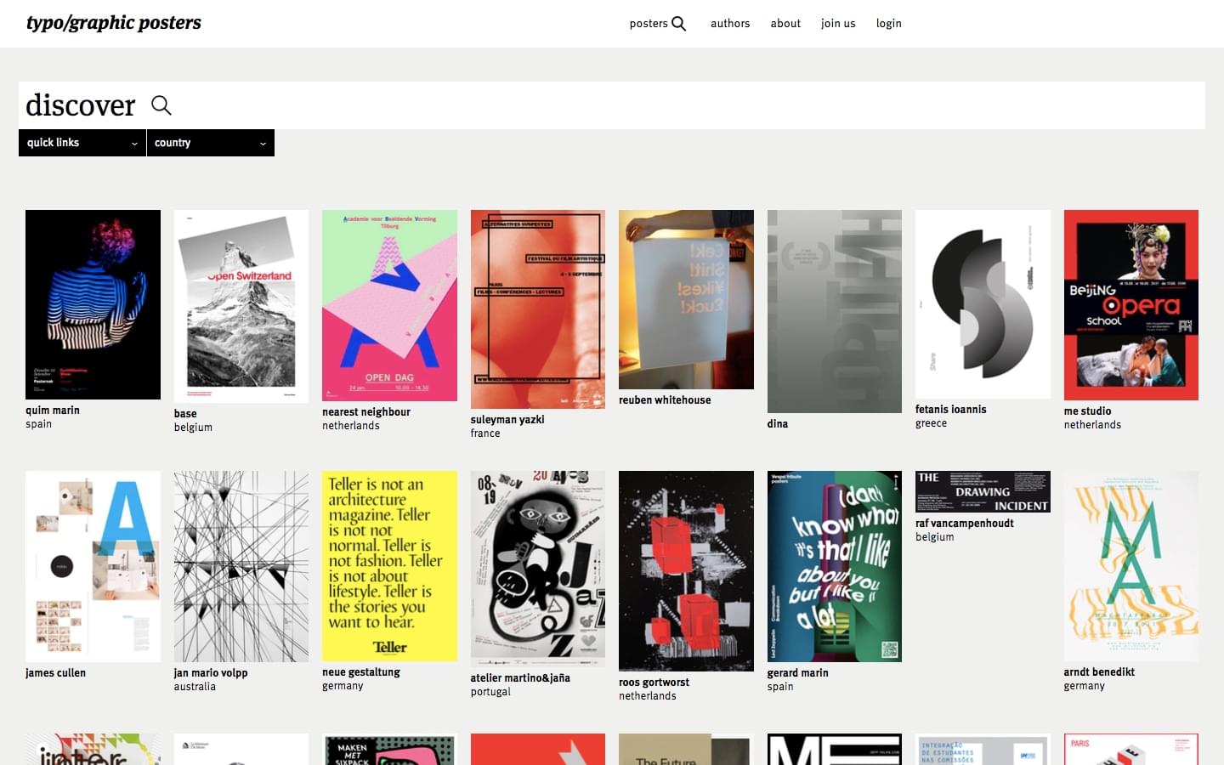
Task: Open the poster thumbnail labelled Paris
Action: pos(1131,749)
